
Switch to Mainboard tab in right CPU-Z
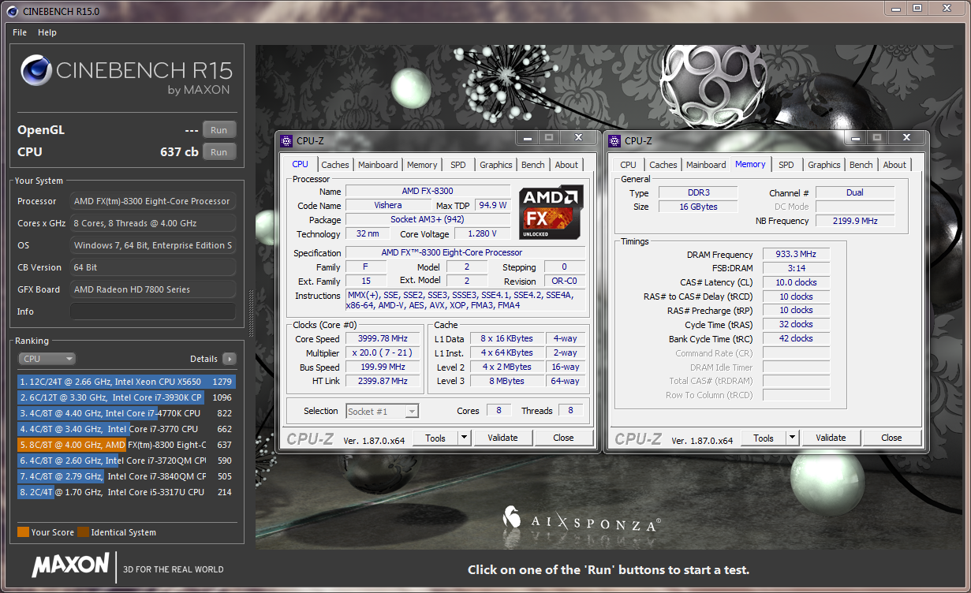point(706,165)
